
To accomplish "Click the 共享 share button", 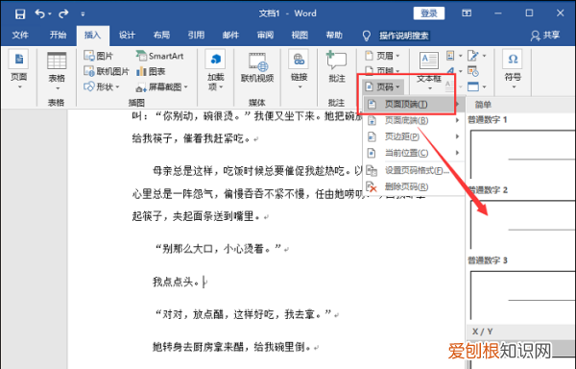I will [545, 36].
